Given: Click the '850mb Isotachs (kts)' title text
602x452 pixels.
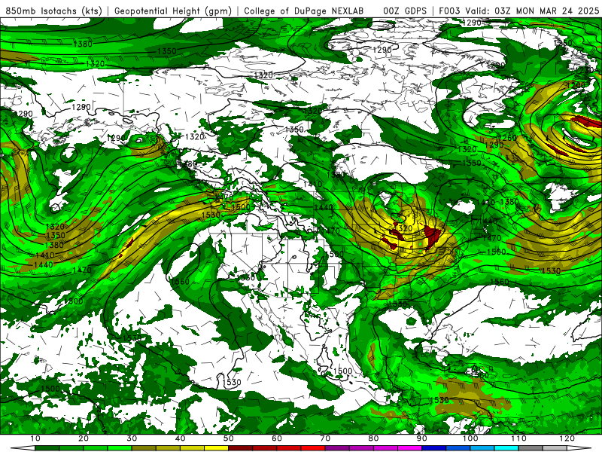Looking at the screenshot, I should coord(53,11).
